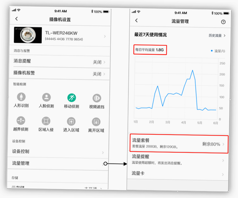Image resolution: width=238 pixels, height=198 pixels.
Task: Expand chevron next to TL-WER246KW device
Action: tap(105, 36)
